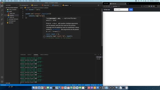Open index.html in the Explorer

11,13
